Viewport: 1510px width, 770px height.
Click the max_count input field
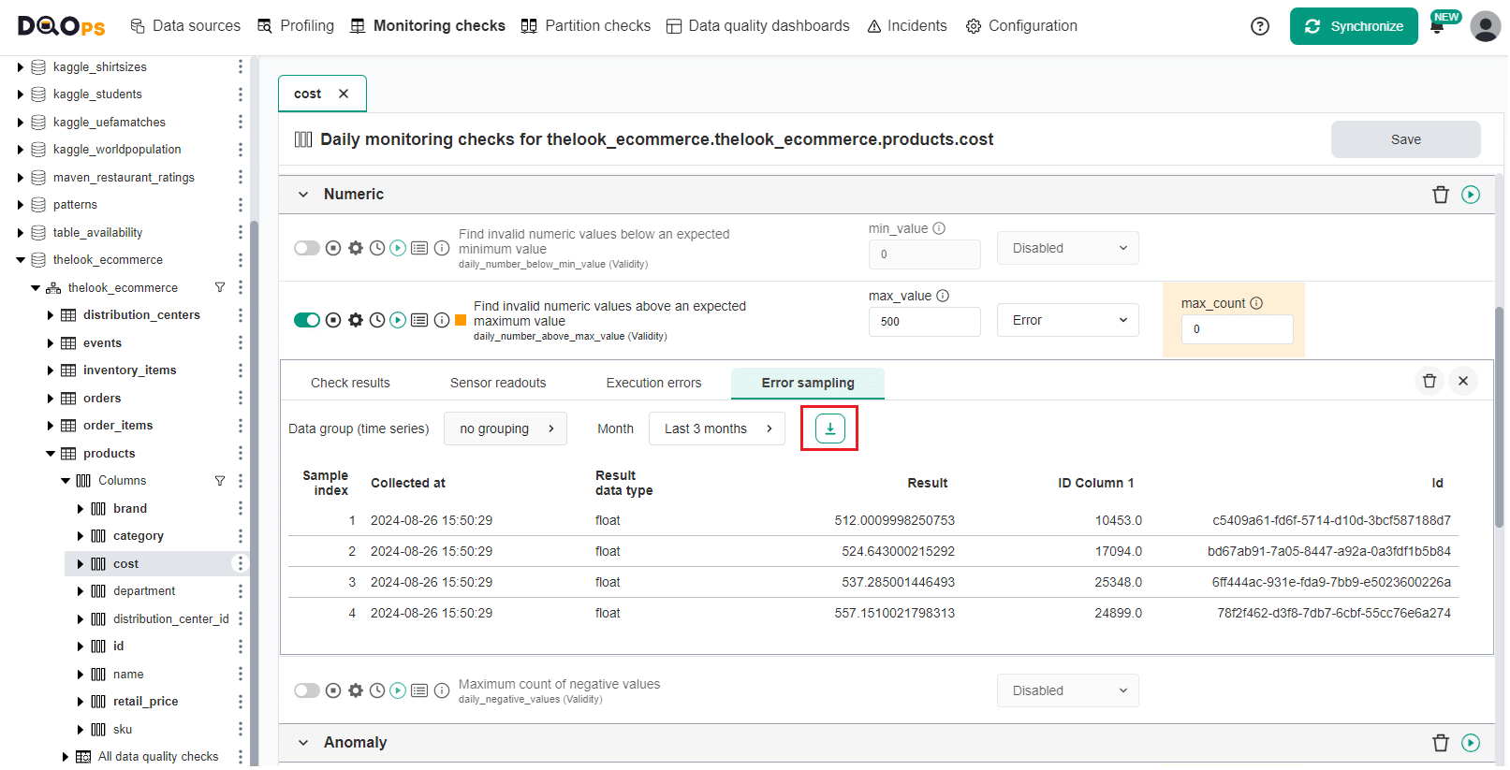click(x=1238, y=329)
